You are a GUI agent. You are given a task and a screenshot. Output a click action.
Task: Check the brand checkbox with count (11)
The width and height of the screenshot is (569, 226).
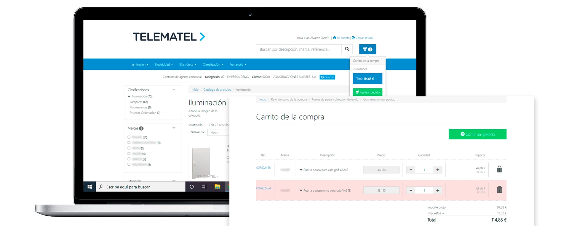click(x=129, y=142)
